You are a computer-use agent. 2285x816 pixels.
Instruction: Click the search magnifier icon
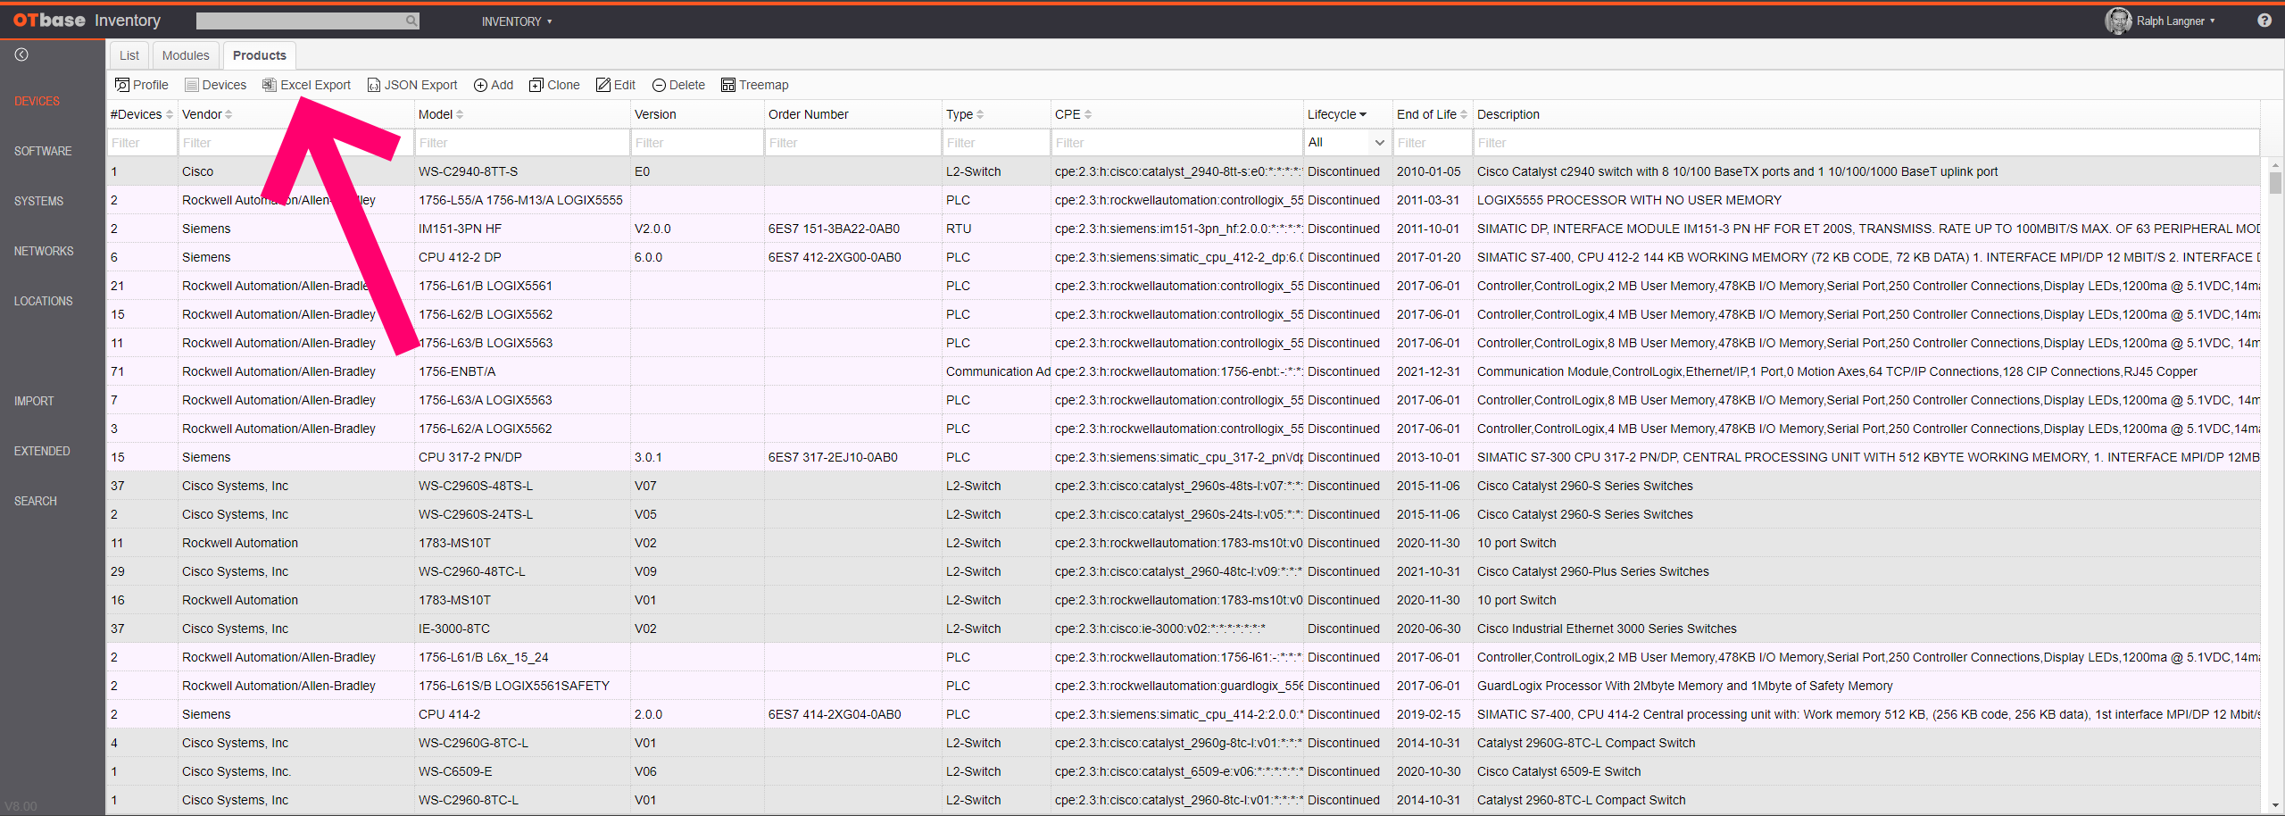tap(411, 21)
